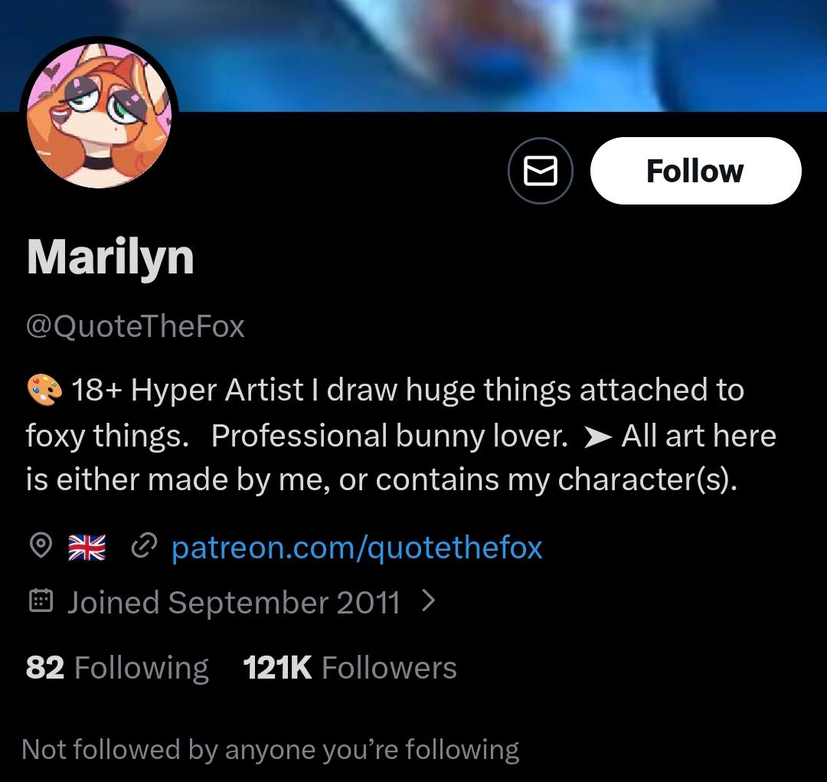Click the UK flag emoji
827x782 pixels.
point(87,548)
